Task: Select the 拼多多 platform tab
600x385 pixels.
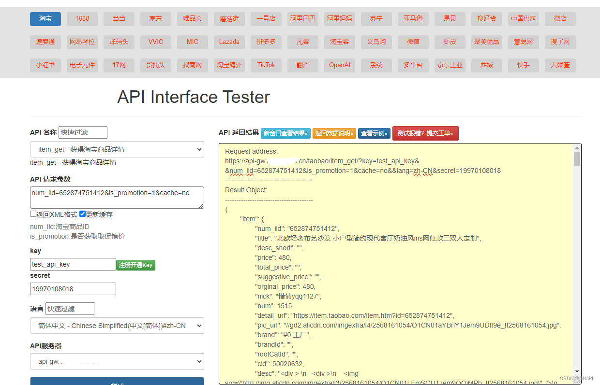Action: click(266, 42)
